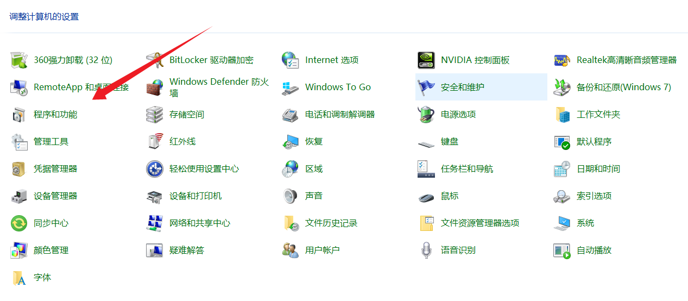688x301 pixels.
Task: Open the 默认程序 text link
Action: (594, 141)
